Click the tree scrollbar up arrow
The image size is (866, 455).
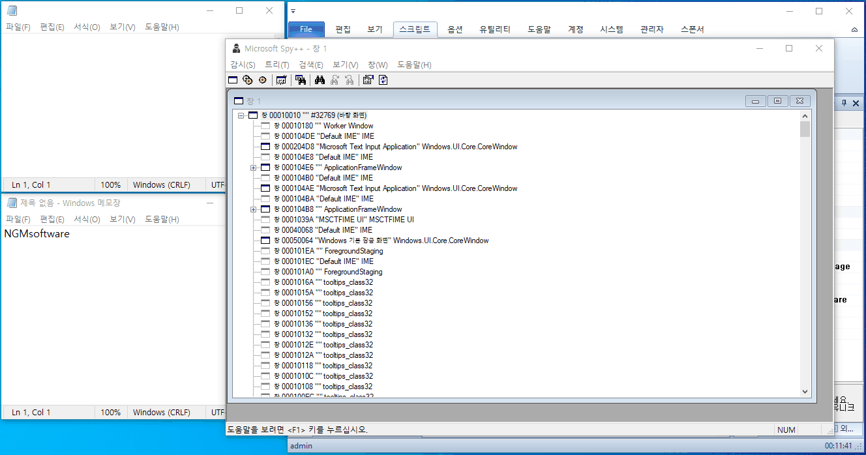click(x=805, y=115)
